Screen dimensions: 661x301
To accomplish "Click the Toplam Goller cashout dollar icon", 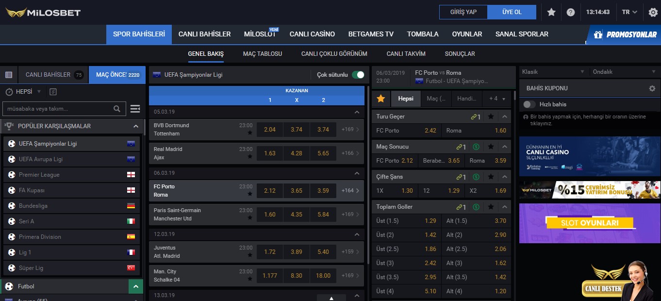I will click(x=476, y=207).
